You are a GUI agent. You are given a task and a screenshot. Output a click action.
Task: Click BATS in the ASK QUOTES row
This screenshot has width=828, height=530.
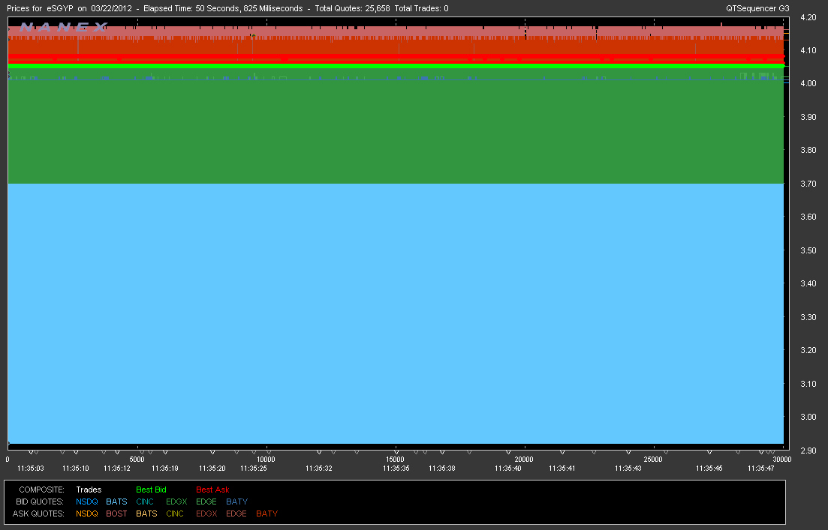click(146, 514)
